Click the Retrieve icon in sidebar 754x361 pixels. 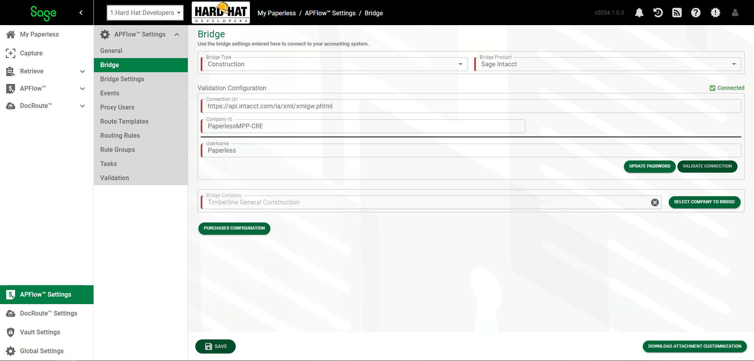point(11,71)
